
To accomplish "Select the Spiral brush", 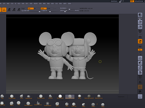I will coord(57,104).
